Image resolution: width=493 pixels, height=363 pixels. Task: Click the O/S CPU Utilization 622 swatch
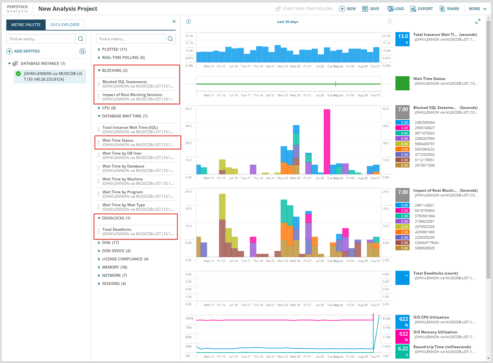(x=402, y=321)
